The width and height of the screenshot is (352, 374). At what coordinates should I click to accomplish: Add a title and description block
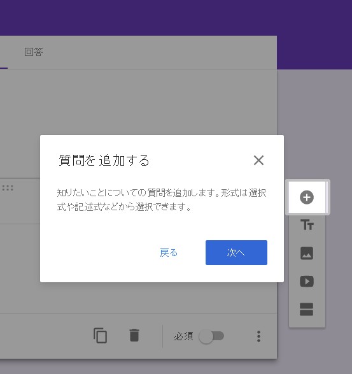pyautogui.click(x=307, y=225)
